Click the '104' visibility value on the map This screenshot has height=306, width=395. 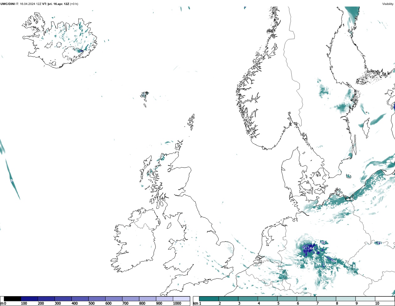[334, 261]
